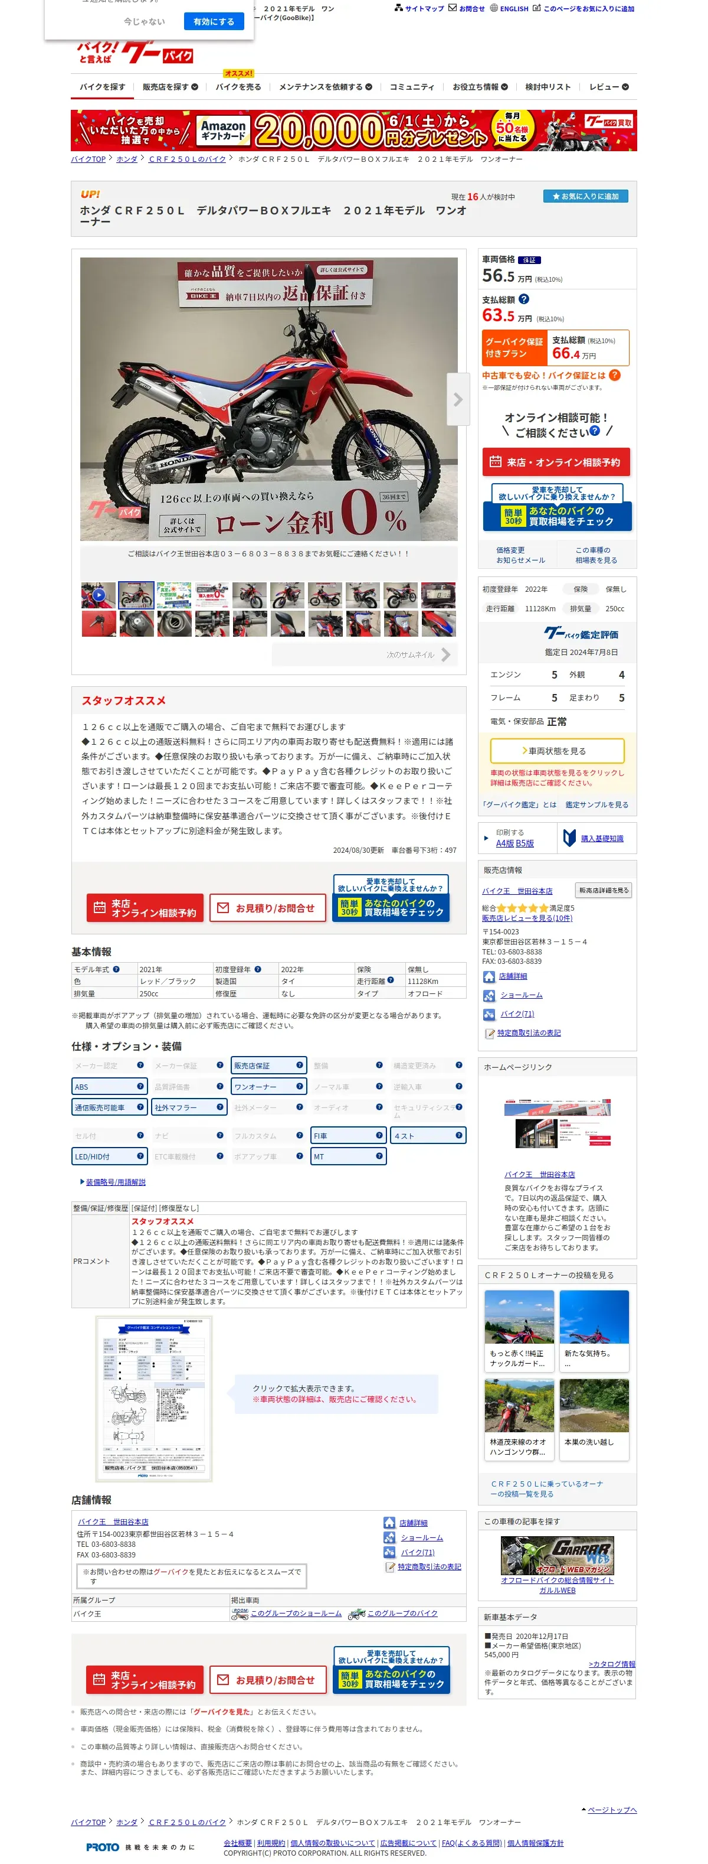The width and height of the screenshot is (708, 1864).
Task: Click help icon on ワンオーナー tag
Action: coord(299,1086)
